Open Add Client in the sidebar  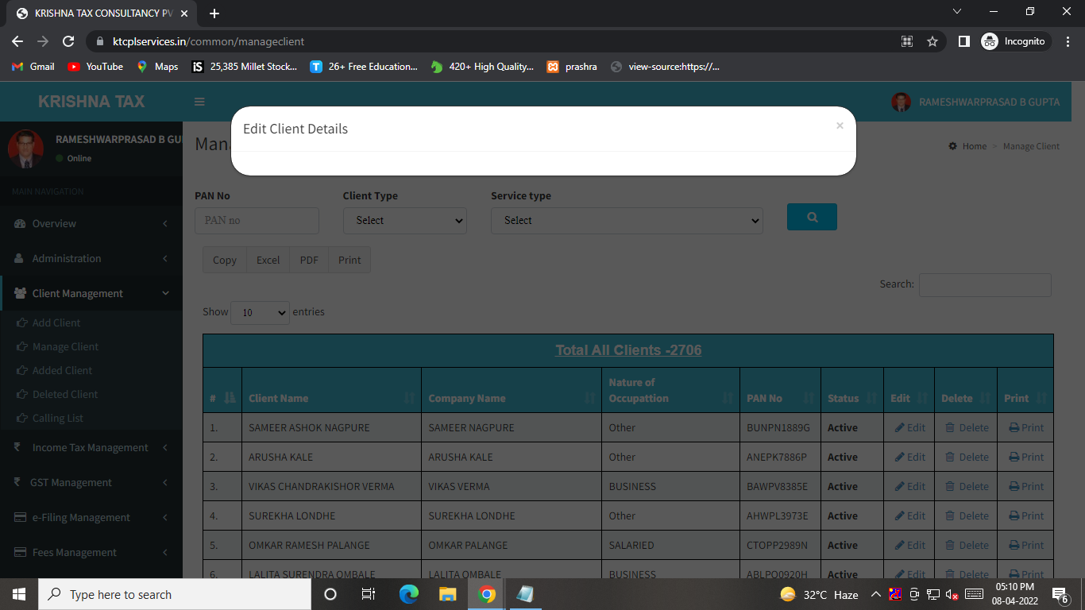pos(56,322)
